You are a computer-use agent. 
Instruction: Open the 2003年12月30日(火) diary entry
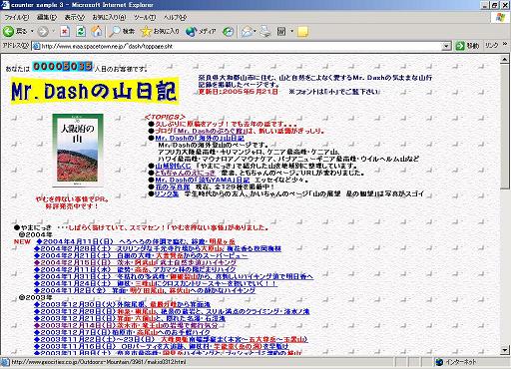(122, 304)
